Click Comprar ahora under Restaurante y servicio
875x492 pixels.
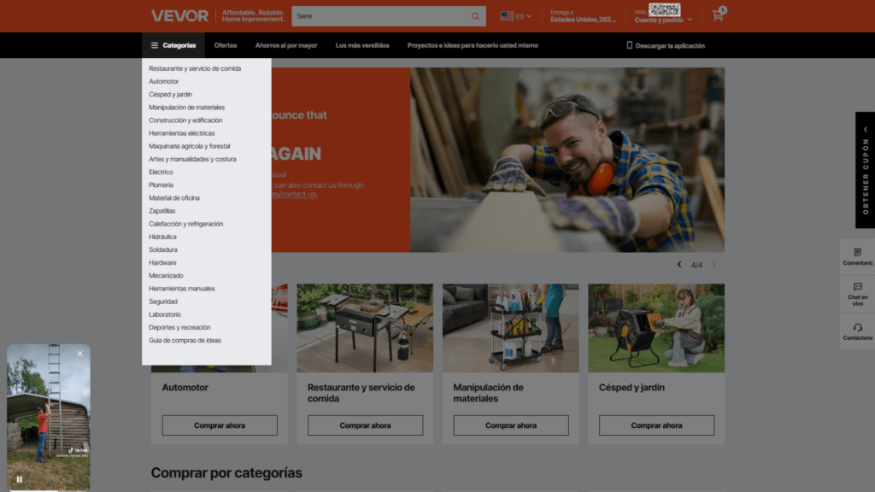pos(365,425)
